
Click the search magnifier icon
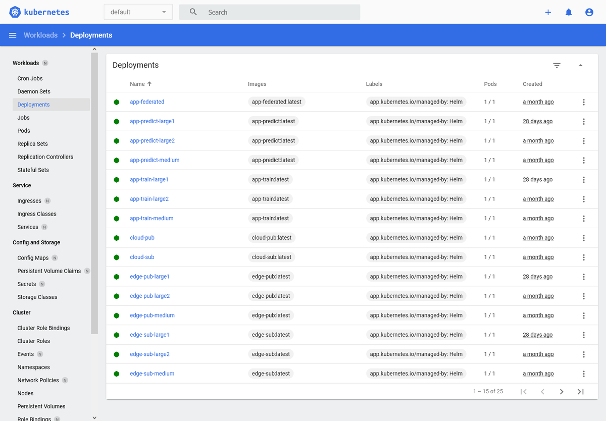tap(193, 12)
